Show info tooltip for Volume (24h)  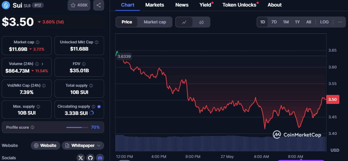click(37, 64)
